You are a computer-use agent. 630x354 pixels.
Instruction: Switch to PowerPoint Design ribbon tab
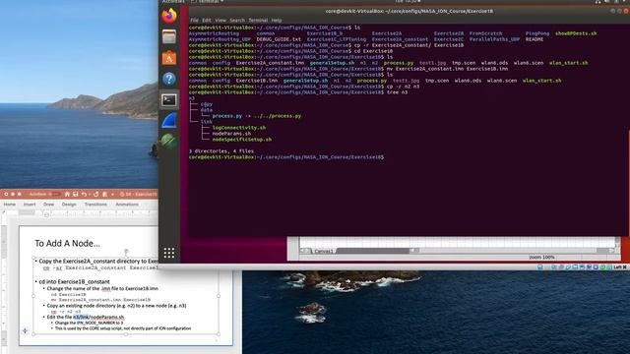click(69, 205)
